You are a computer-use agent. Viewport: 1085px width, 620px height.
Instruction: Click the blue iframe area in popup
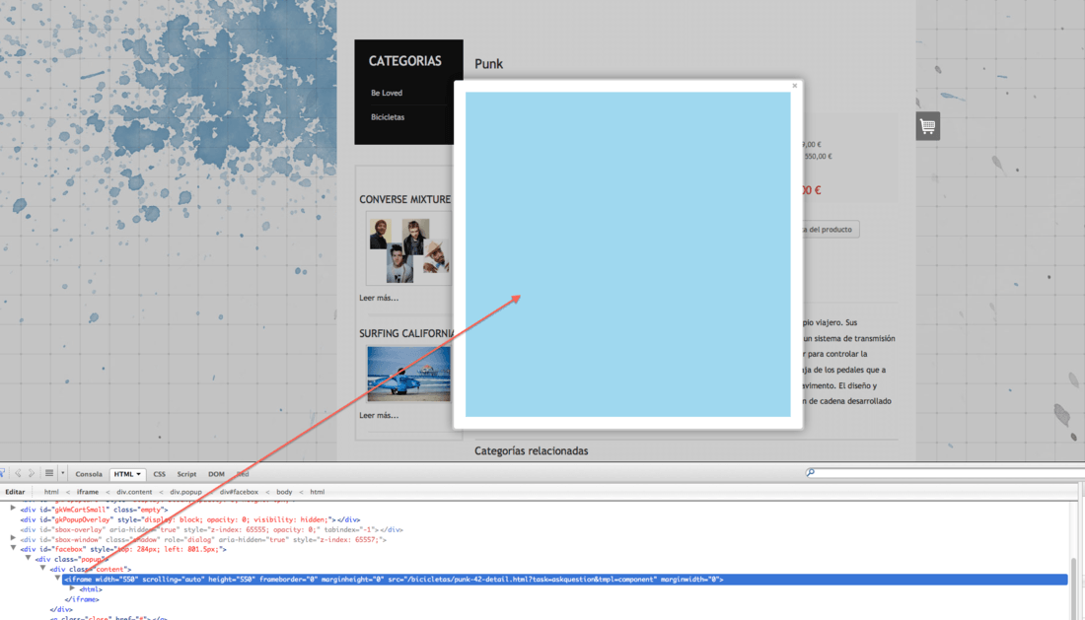(x=627, y=254)
